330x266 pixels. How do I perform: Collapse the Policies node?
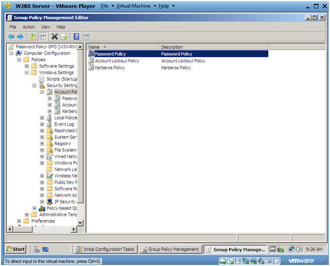coord(19,60)
